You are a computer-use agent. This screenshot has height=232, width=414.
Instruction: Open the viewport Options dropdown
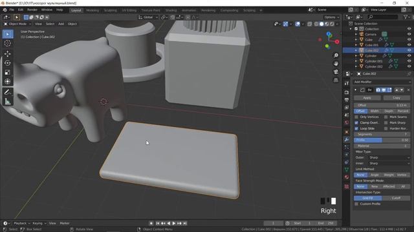point(332,17)
